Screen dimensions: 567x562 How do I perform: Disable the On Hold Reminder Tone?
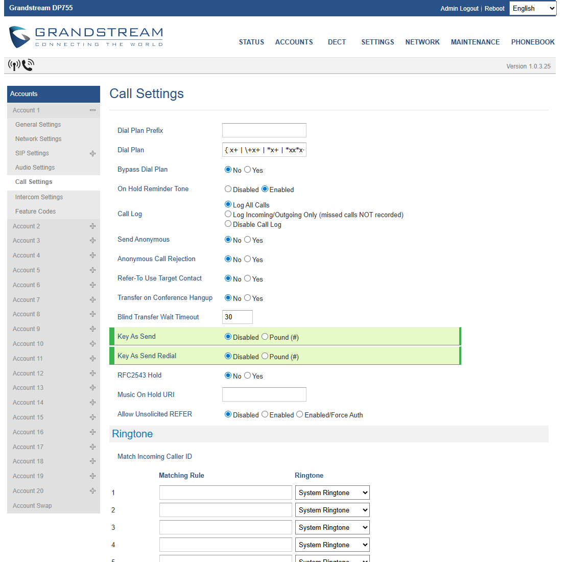228,189
